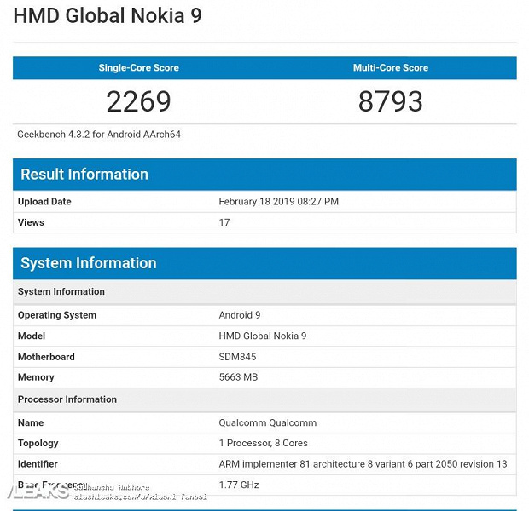
Task: Select the Identifier label
Action: [38, 464]
